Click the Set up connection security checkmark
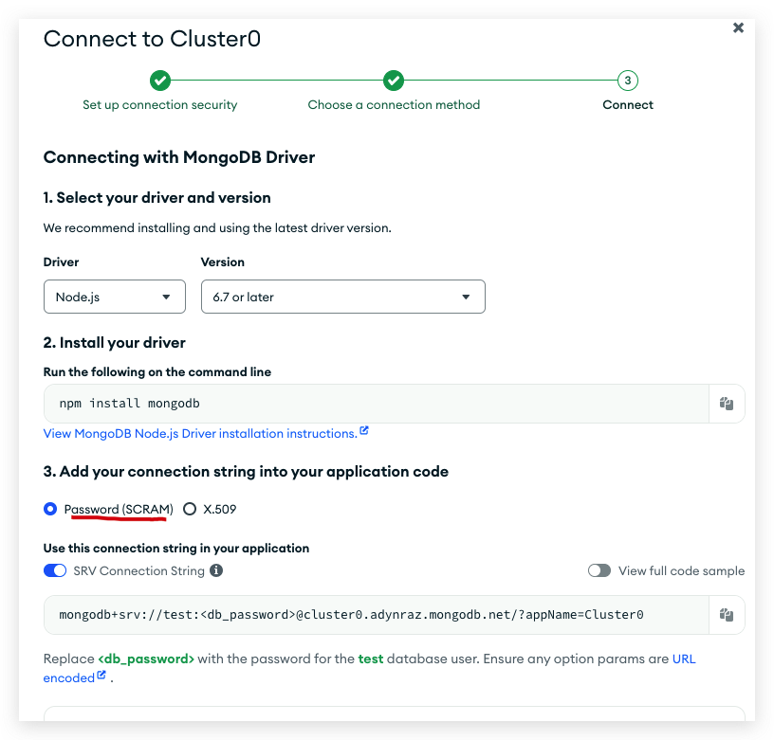The width and height of the screenshot is (774, 740). 160,81
